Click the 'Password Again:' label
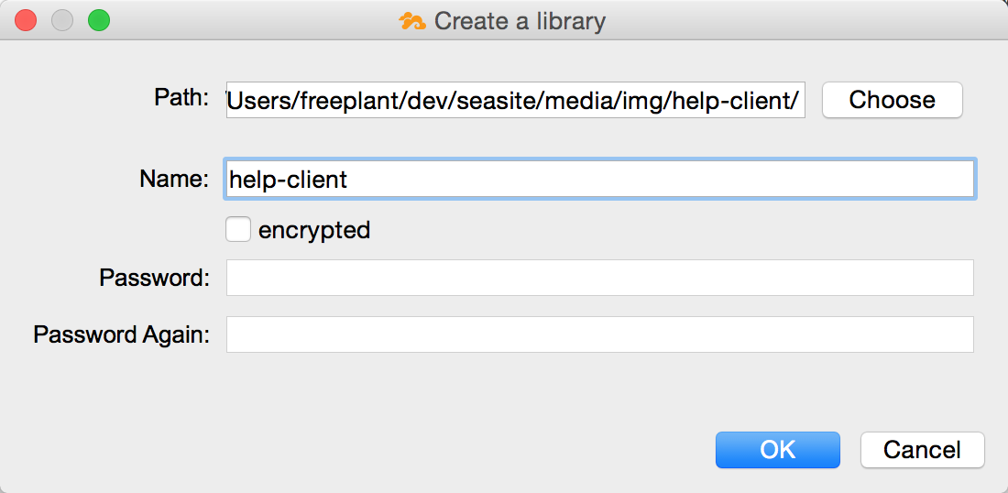 click(122, 334)
